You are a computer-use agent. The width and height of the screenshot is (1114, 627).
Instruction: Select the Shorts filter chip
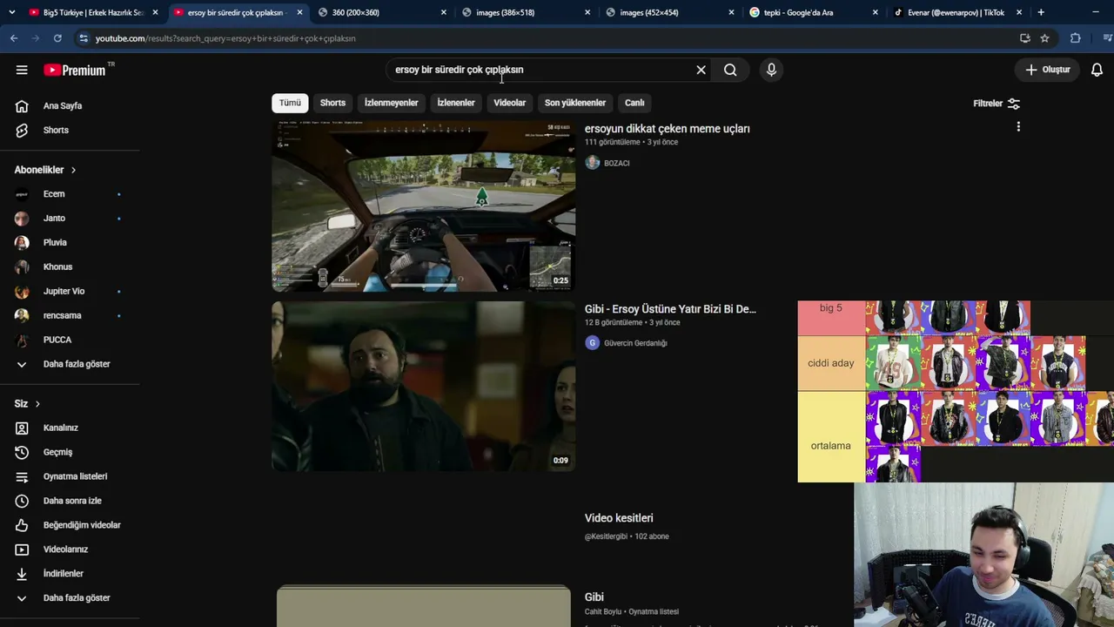[x=332, y=103]
